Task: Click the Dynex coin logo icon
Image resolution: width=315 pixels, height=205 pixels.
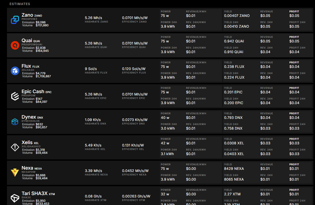Action: click(x=15, y=122)
